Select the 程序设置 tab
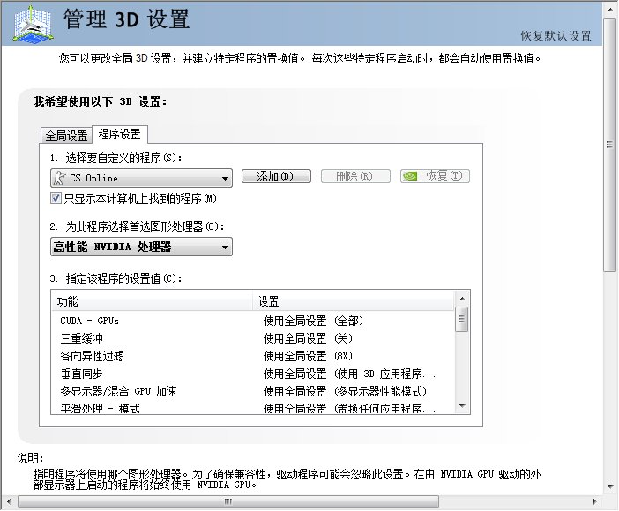The width and height of the screenshot is (619, 511). coord(120,134)
